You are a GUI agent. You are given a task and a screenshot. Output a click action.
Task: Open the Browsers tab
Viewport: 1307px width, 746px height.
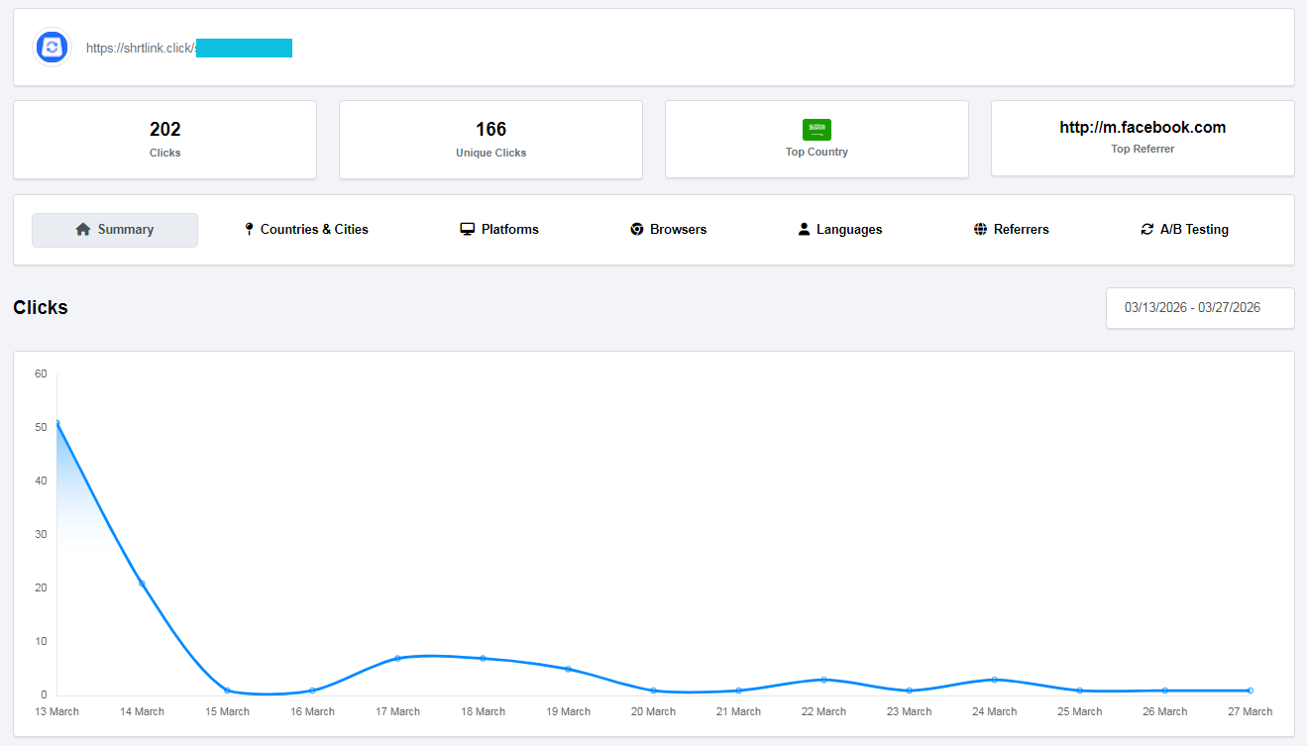pos(678,230)
